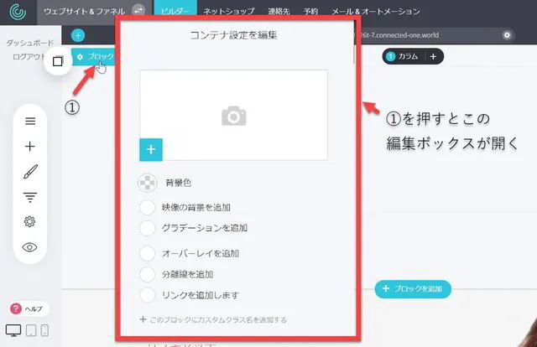Enable 映像の背景を追加 option
This screenshot has width=537, height=347.
coord(148,207)
